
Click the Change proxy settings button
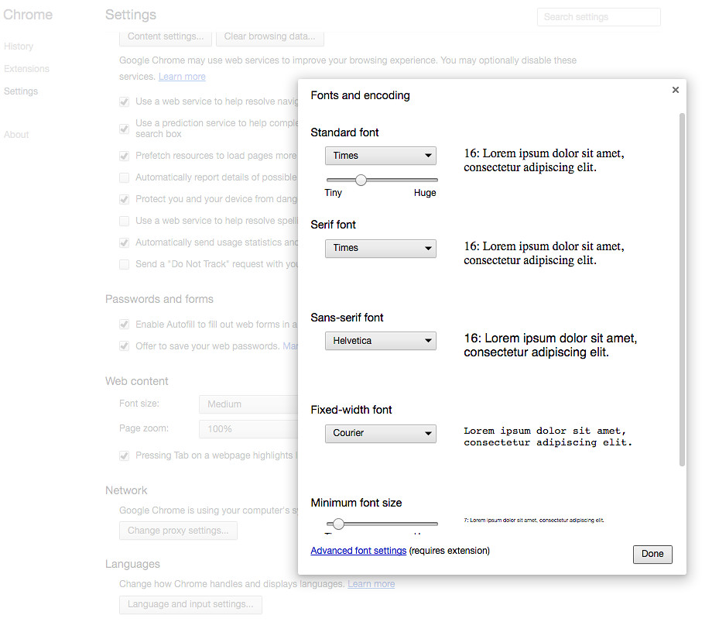point(178,531)
